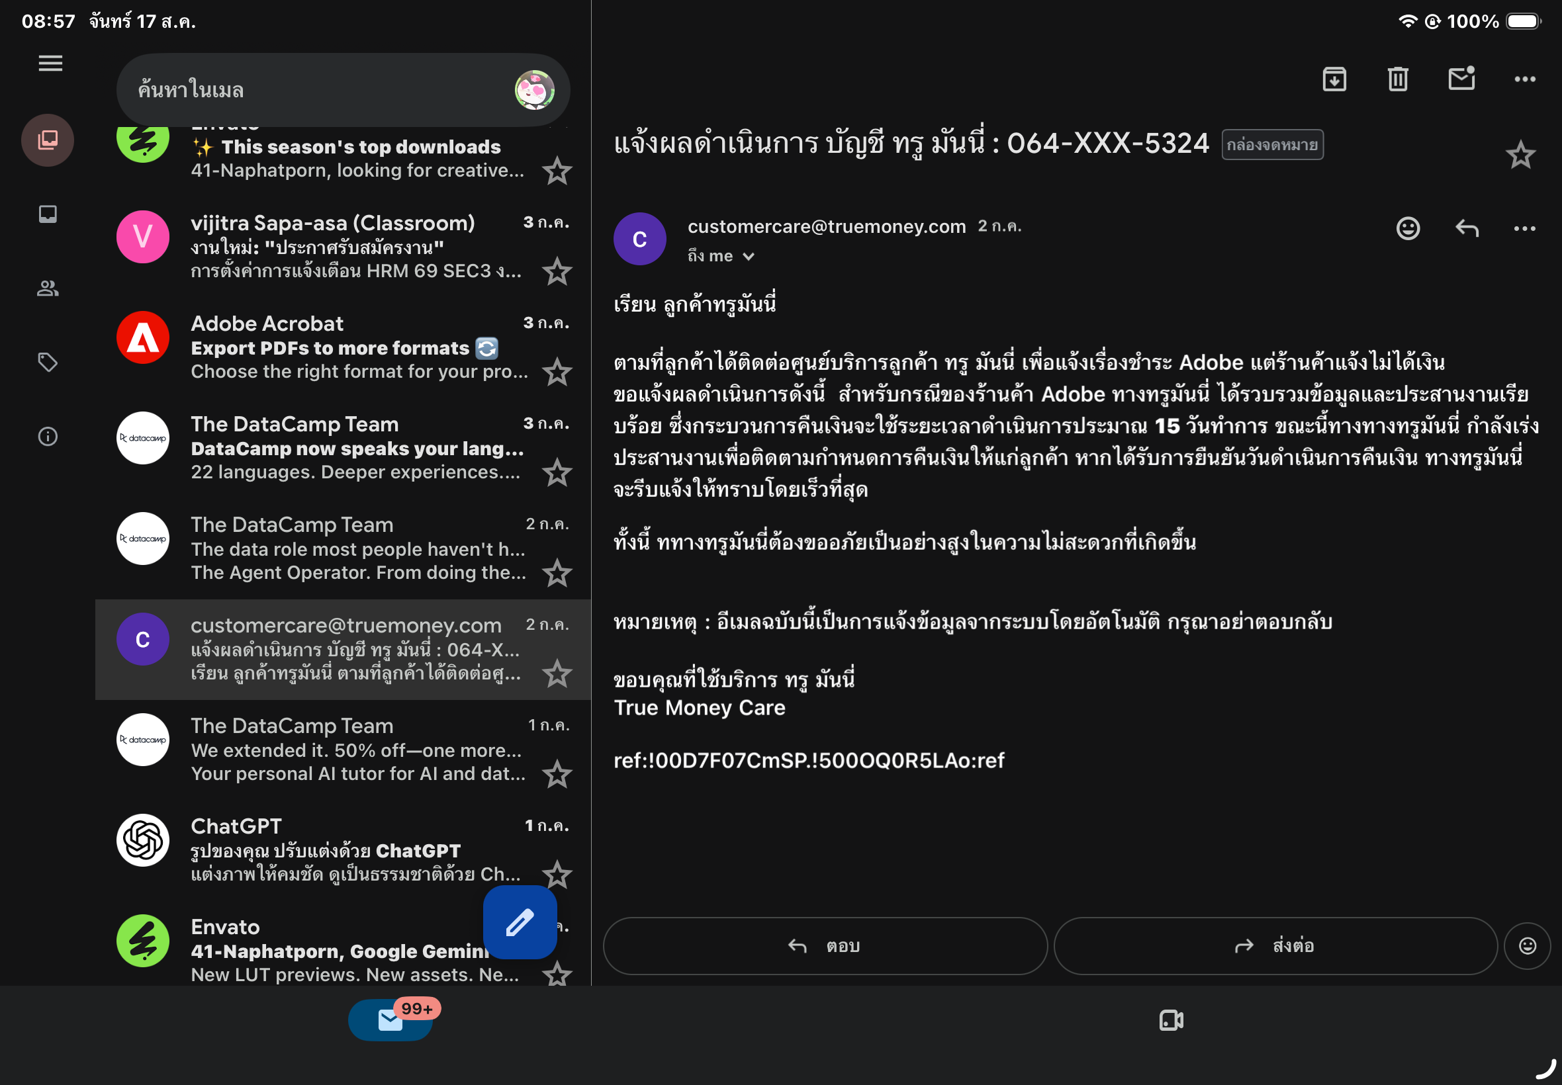Click the Envato Google Gemini green avatar

143,941
